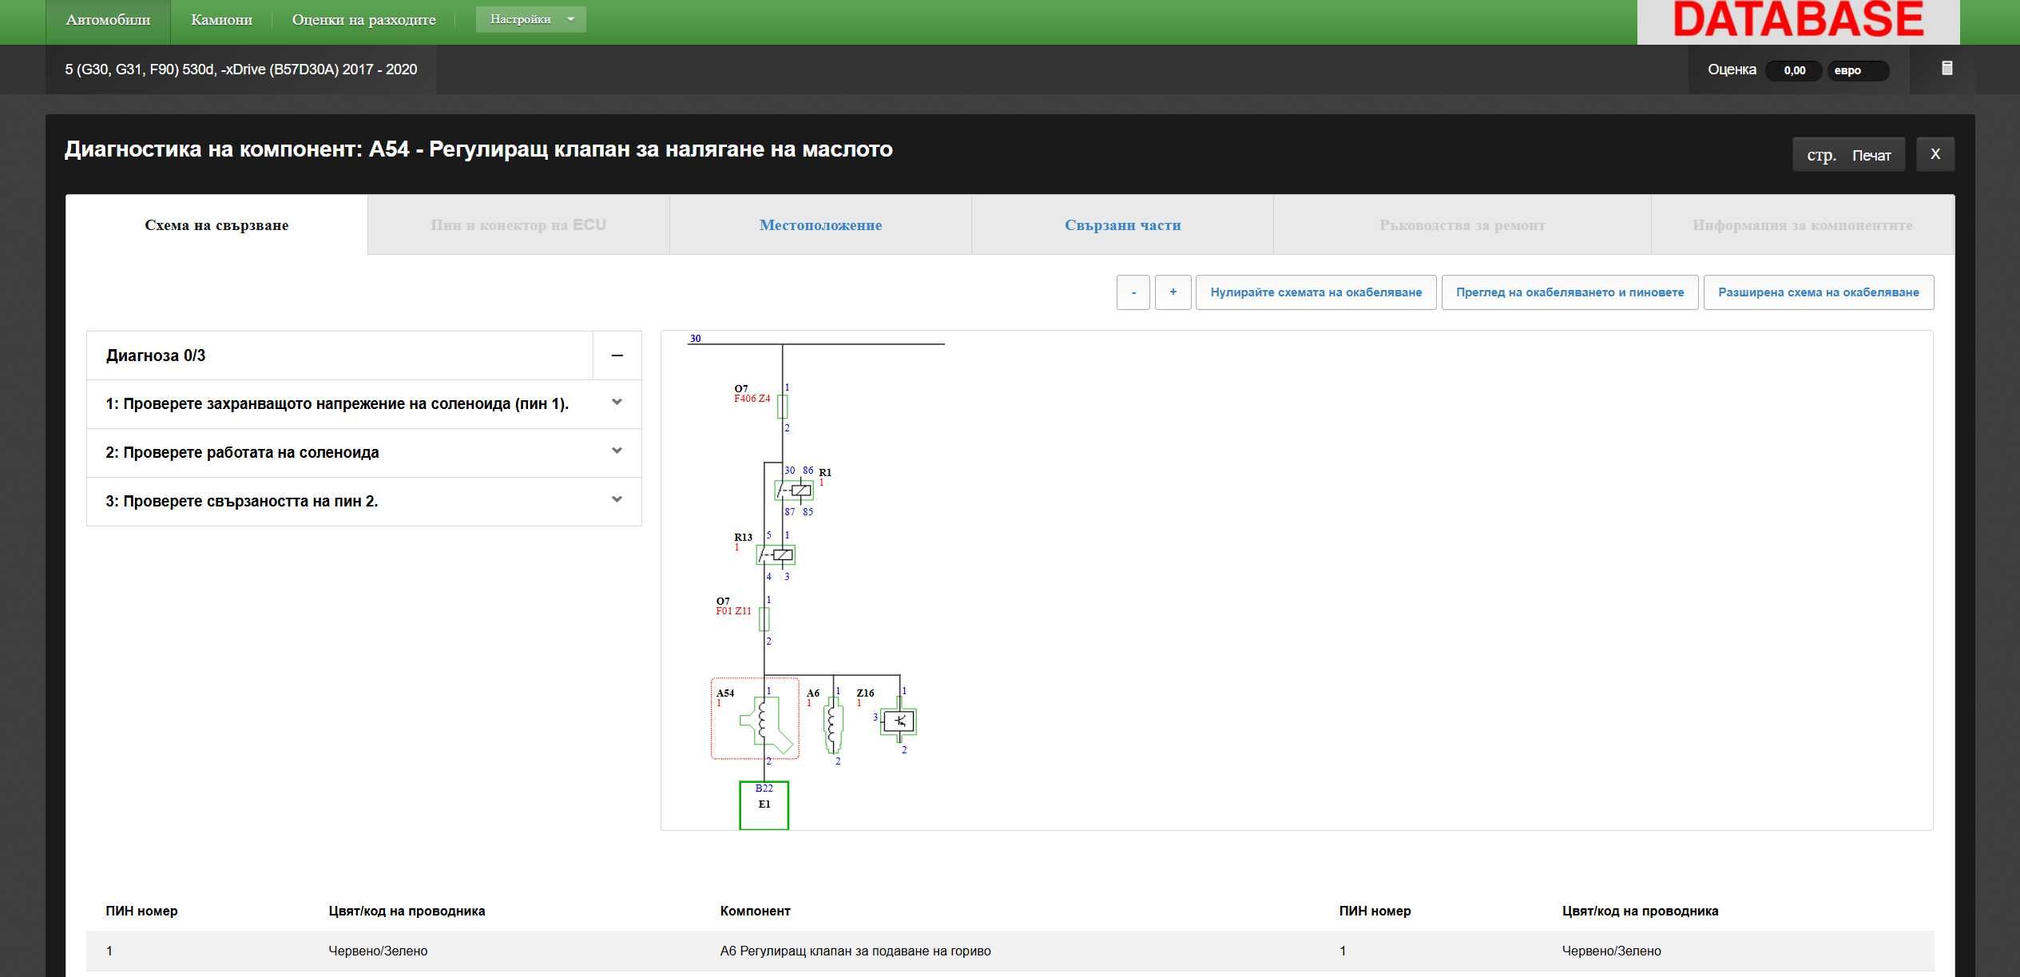
Task: Expand step 2 Проверете работата на соленоида
Action: (363, 453)
